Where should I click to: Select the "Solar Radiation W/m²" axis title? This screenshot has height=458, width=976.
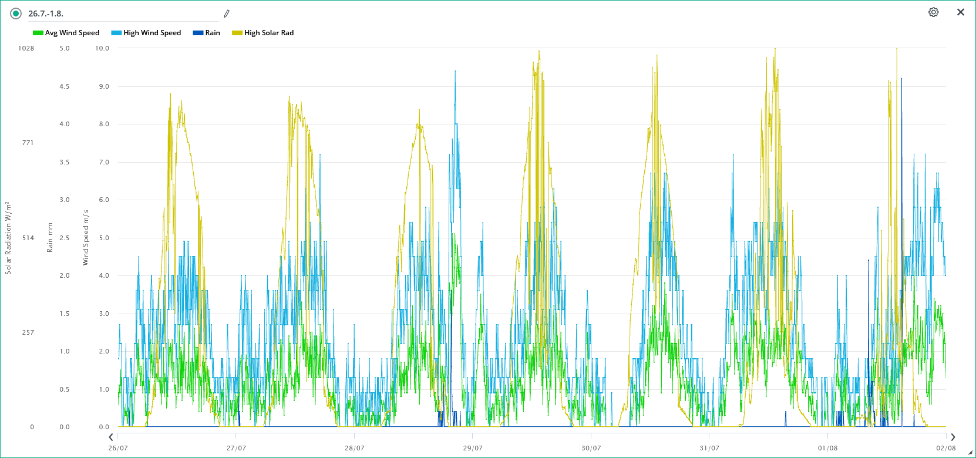click(8, 237)
